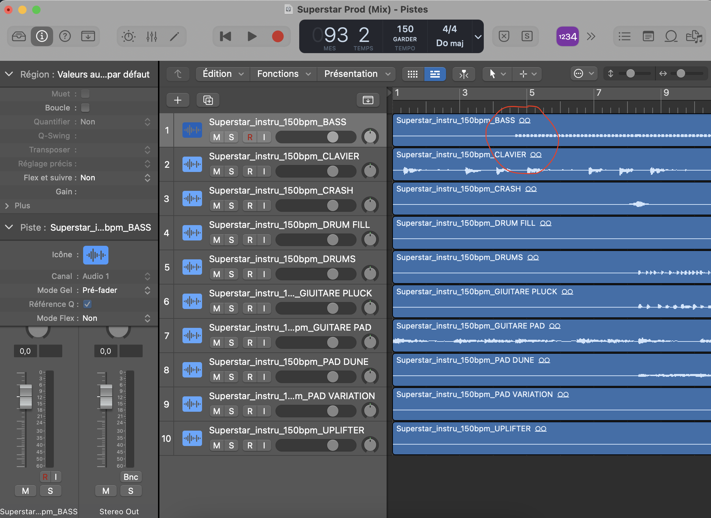Toggle the metronome icon
This screenshot has height=518, width=711.
128,36
